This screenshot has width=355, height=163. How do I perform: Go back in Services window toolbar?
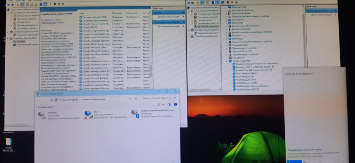tap(9, 4)
